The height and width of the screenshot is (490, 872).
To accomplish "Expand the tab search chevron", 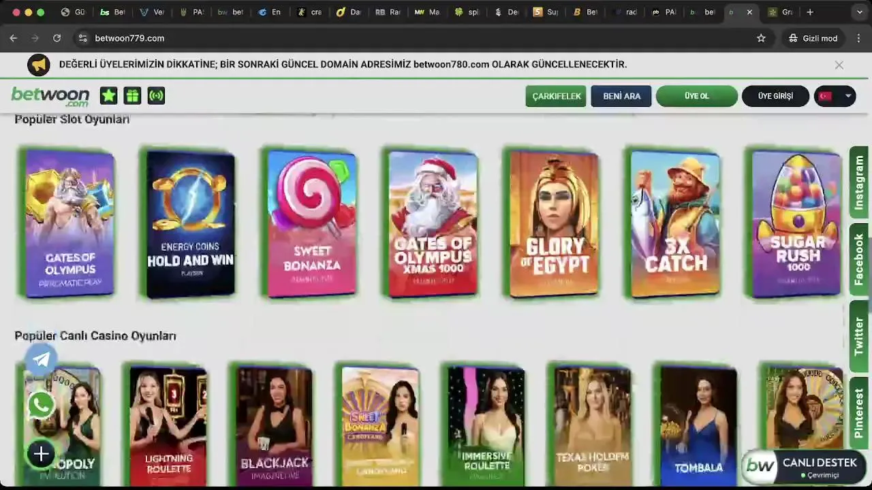I will click(x=858, y=12).
